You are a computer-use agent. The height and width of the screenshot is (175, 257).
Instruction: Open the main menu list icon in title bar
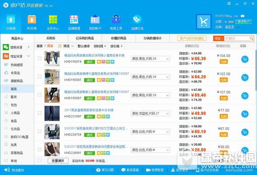click(x=229, y=4)
